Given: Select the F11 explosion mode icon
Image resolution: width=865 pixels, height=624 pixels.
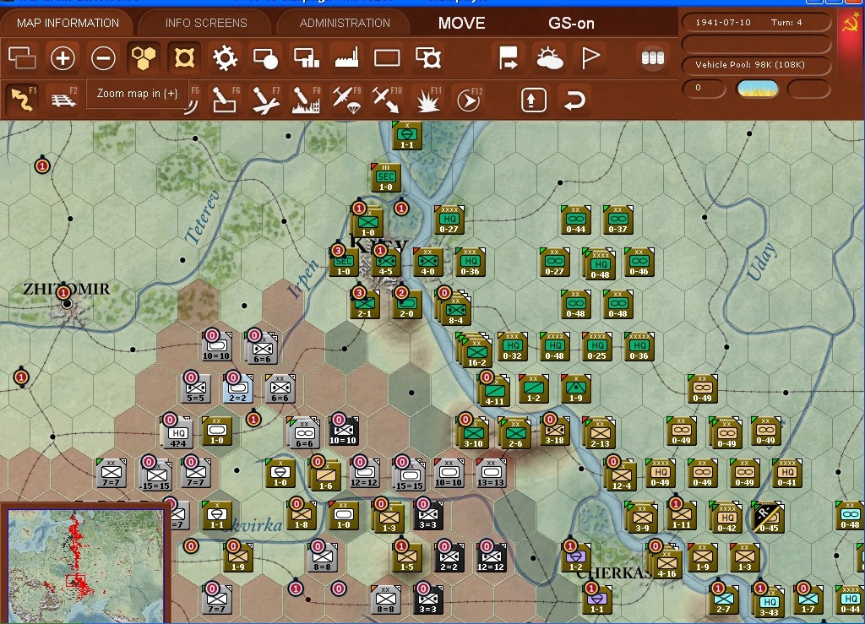Looking at the screenshot, I should 427,100.
